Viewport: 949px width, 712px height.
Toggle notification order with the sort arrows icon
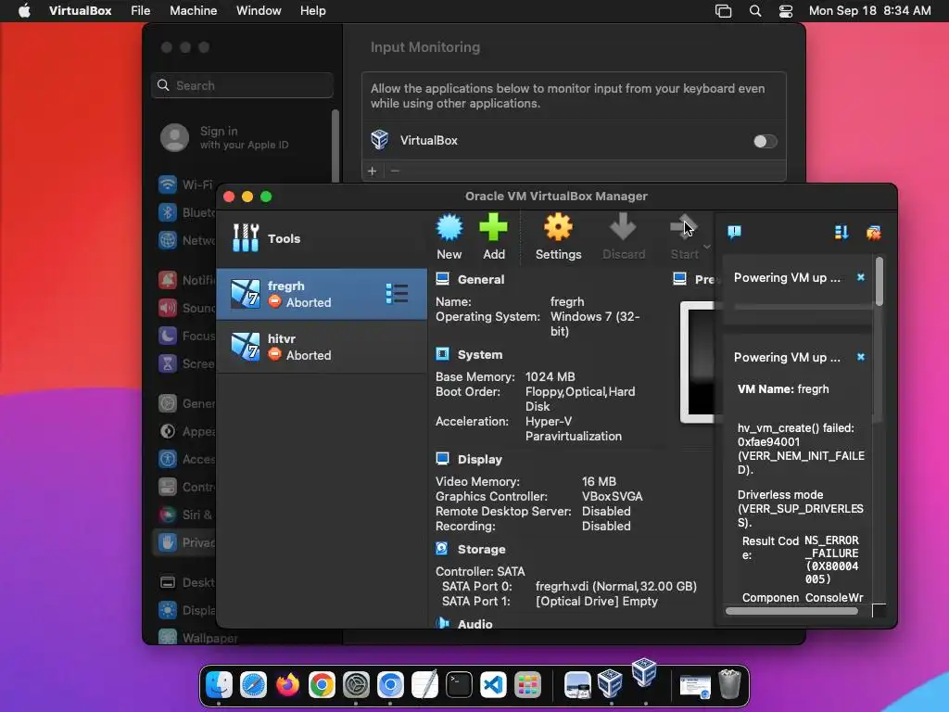pyautogui.click(x=841, y=233)
